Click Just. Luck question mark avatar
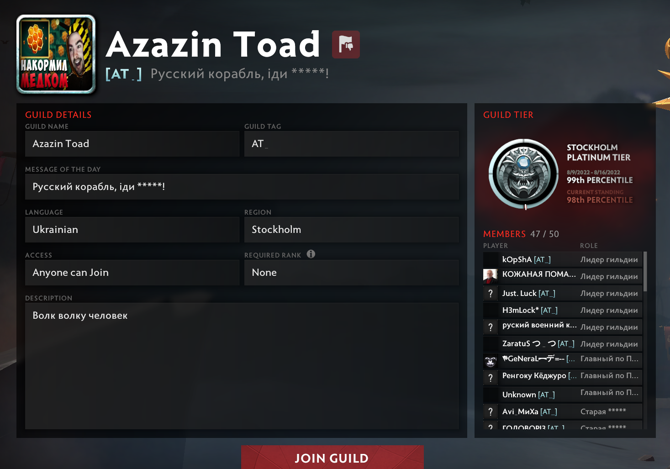670x469 pixels. [x=491, y=293]
